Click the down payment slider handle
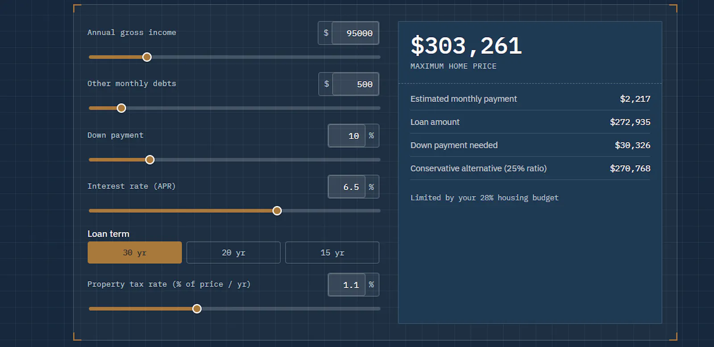Image resolution: width=714 pixels, height=347 pixels. (150, 159)
